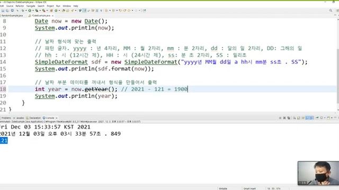This screenshot has width=339, height=190.
Task: Open the Debug launch dropdown arrow
Action: click(x=26, y=11)
